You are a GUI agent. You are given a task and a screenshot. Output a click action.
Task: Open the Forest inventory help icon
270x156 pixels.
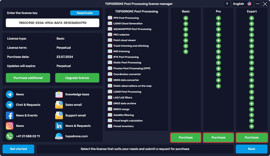coord(110,126)
